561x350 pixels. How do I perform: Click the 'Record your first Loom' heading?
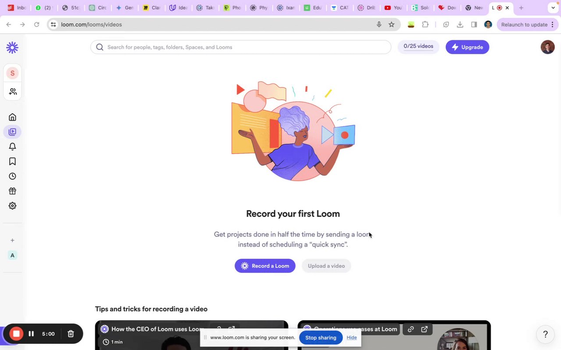293,214
